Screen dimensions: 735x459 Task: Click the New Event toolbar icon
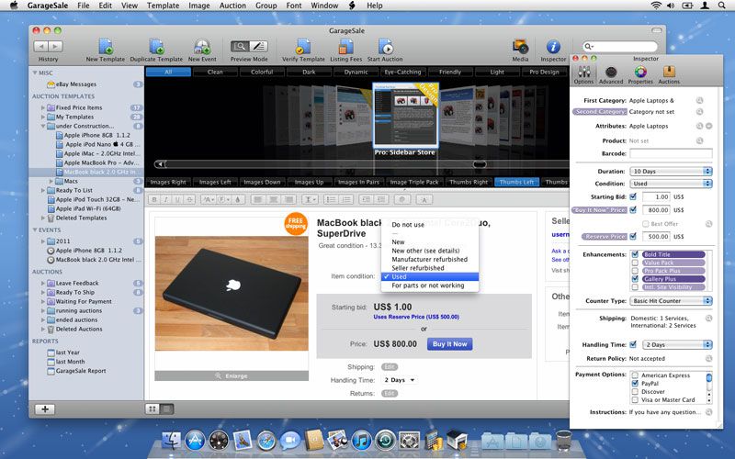[x=201, y=46]
